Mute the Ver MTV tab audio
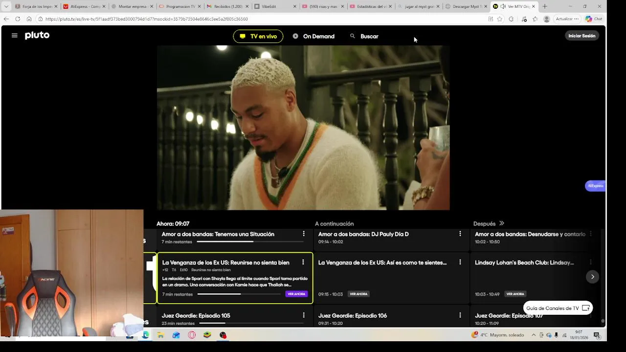The image size is (626, 352). (503, 6)
